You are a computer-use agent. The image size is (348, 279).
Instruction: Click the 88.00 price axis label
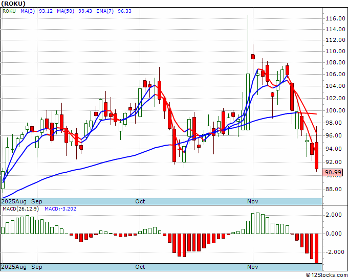(x=334, y=189)
